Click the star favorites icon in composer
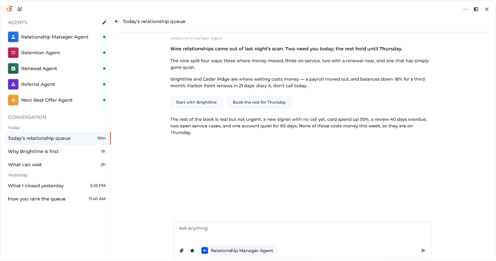This screenshot has height=261, width=496. pyautogui.click(x=192, y=251)
